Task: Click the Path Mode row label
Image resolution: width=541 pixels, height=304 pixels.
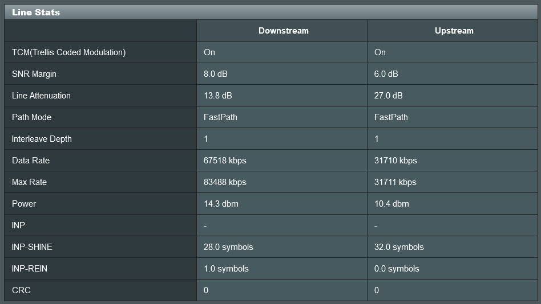Action: (x=31, y=117)
